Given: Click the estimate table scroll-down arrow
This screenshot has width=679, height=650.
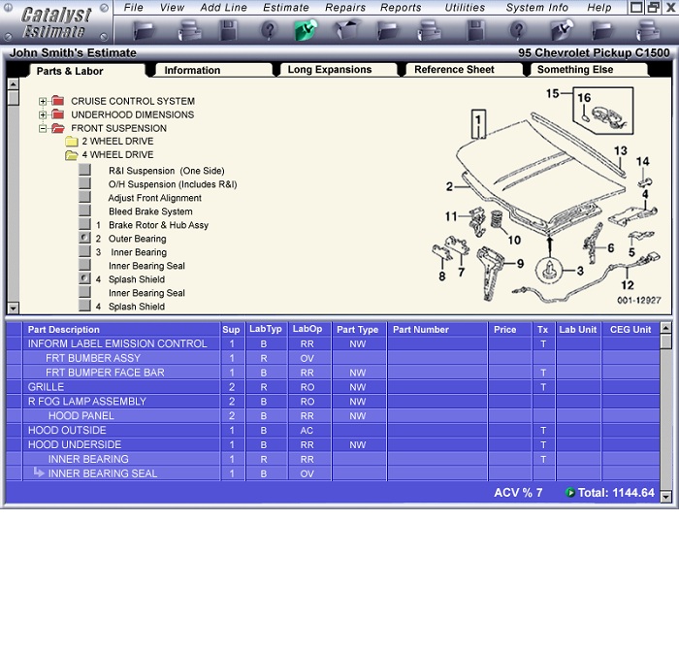Looking at the screenshot, I should point(666,497).
